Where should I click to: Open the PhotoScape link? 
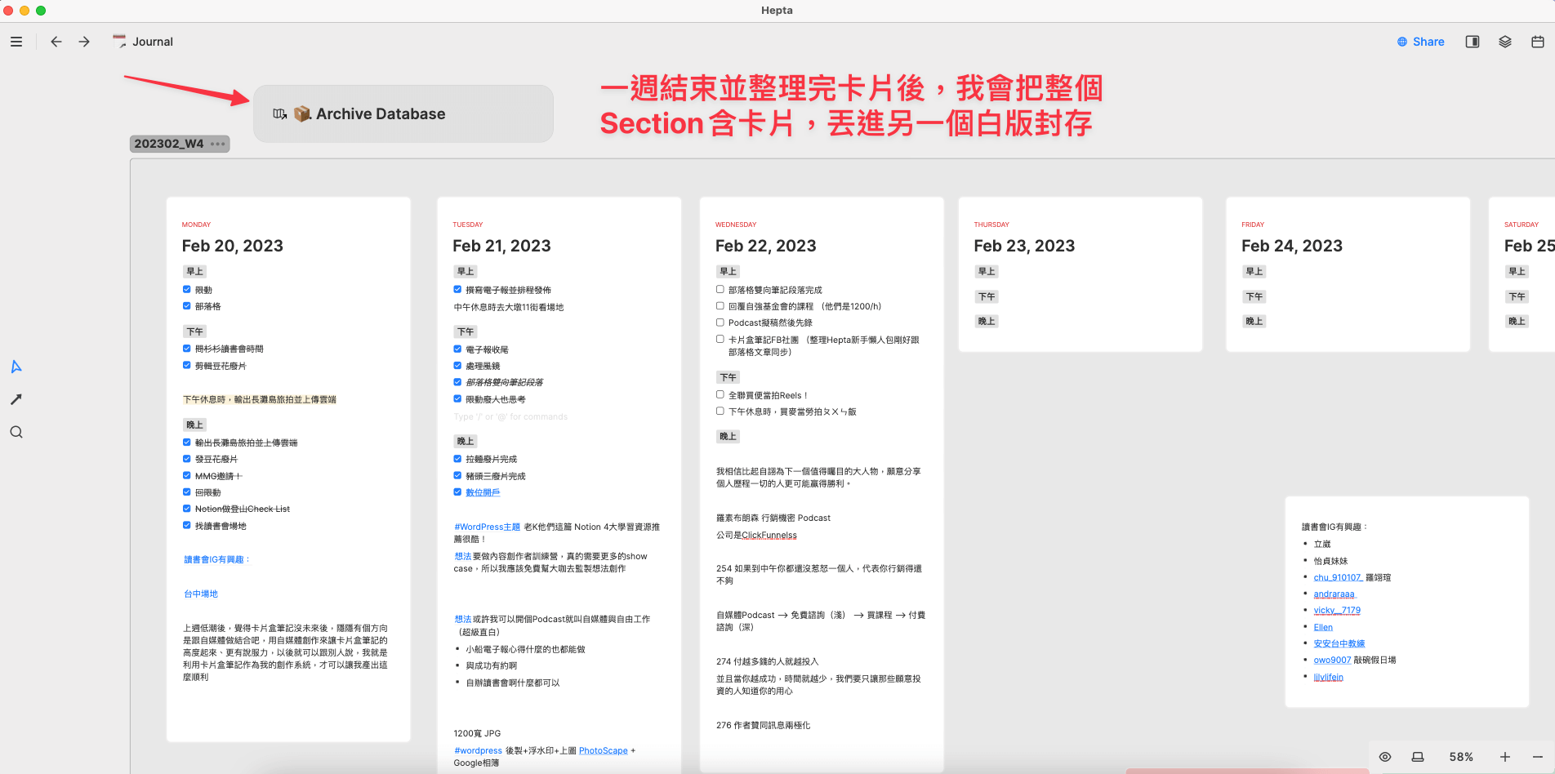pos(603,750)
